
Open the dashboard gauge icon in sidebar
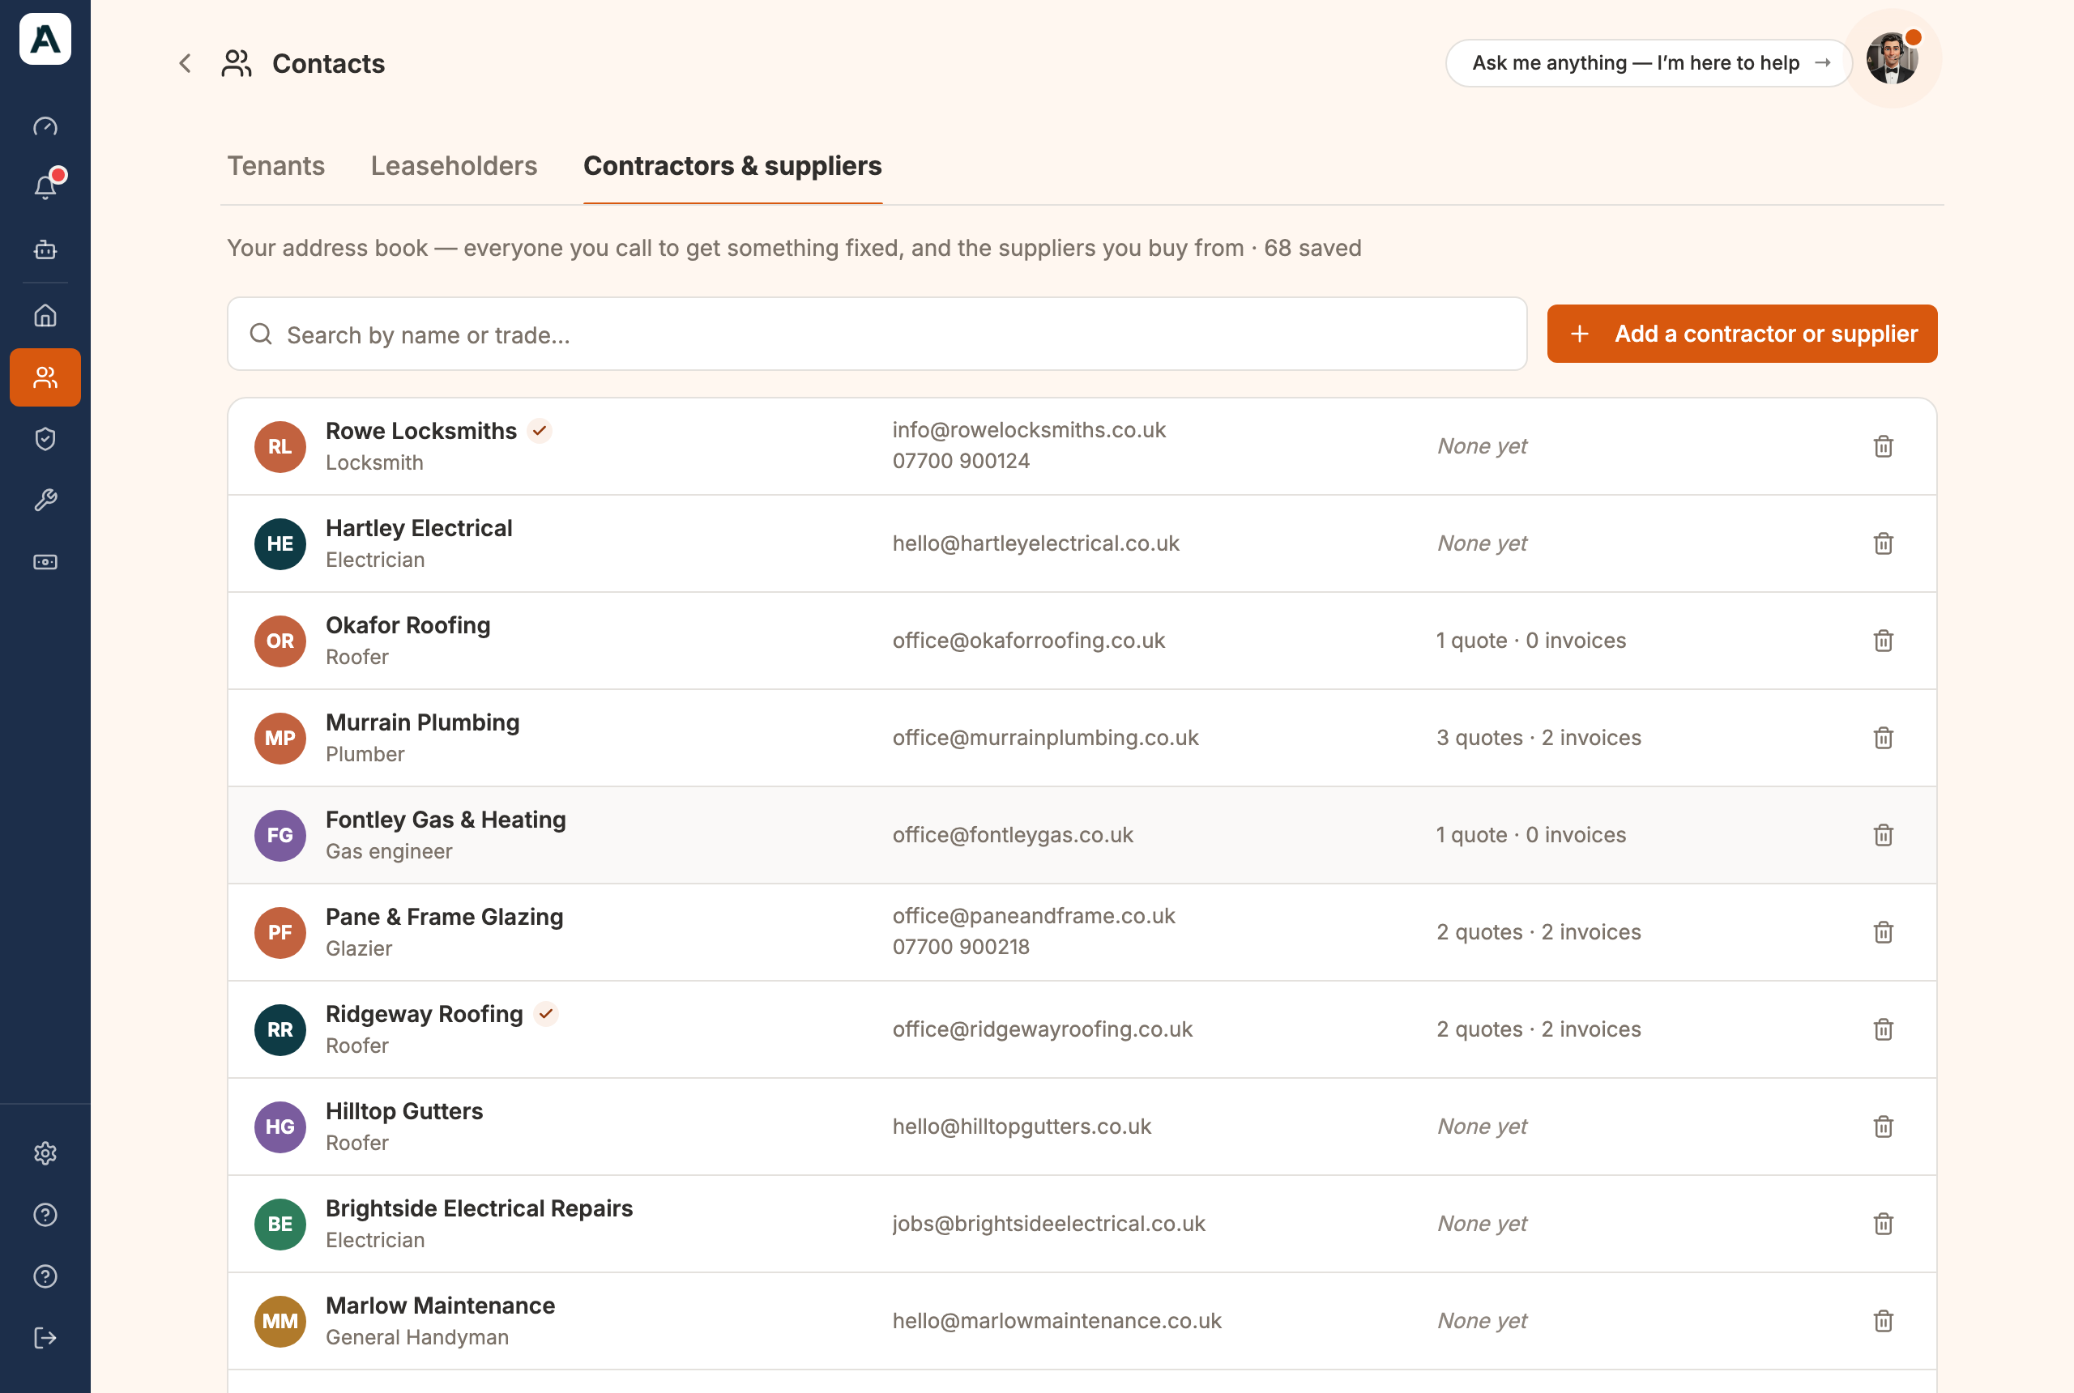point(45,126)
